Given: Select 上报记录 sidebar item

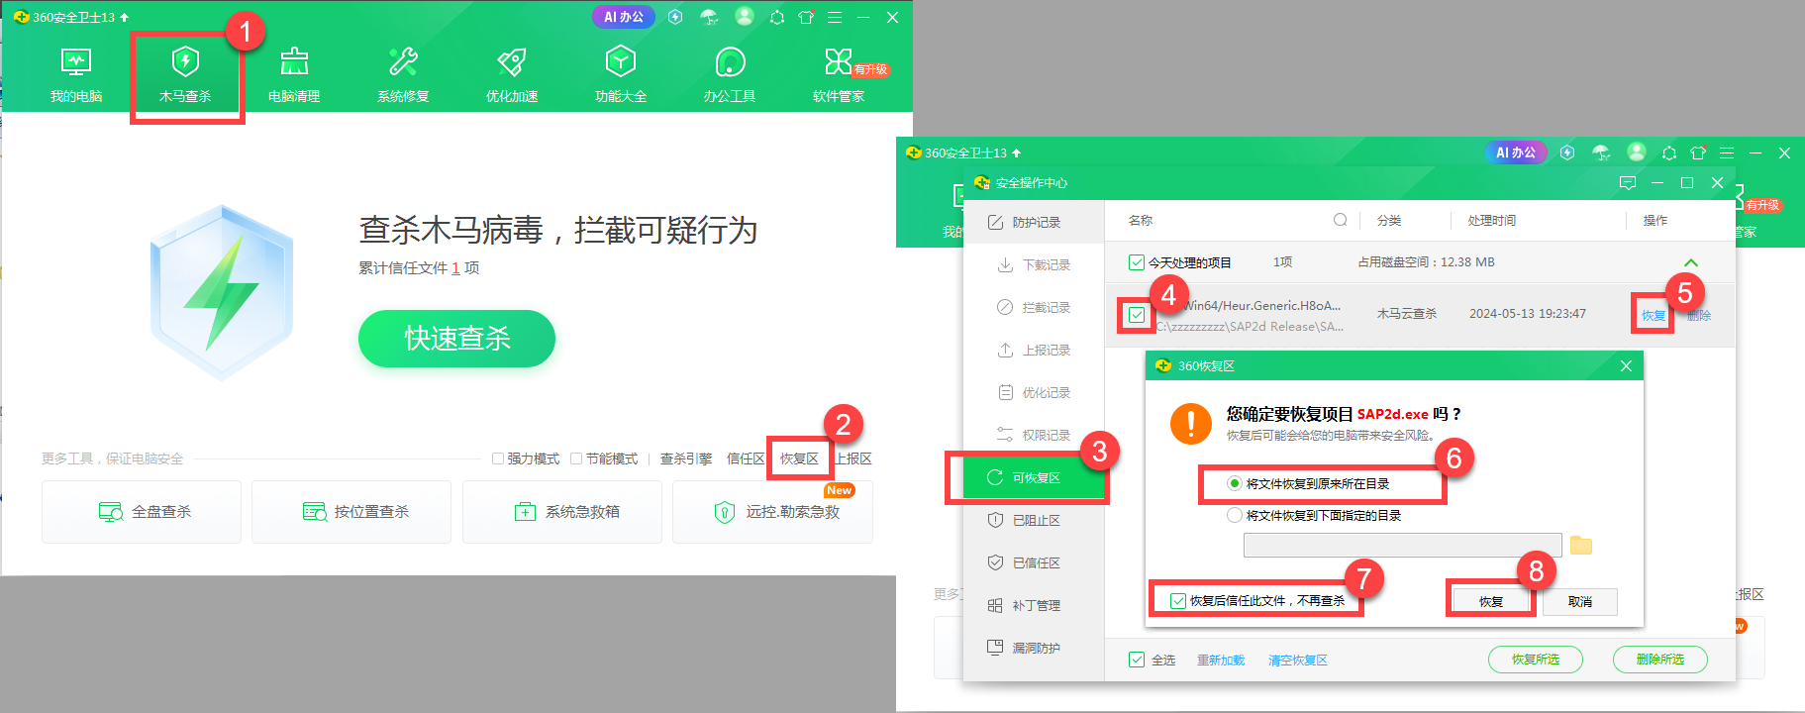Looking at the screenshot, I should [1034, 351].
